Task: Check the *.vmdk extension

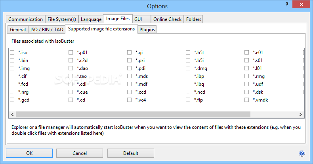Action: 246,100
